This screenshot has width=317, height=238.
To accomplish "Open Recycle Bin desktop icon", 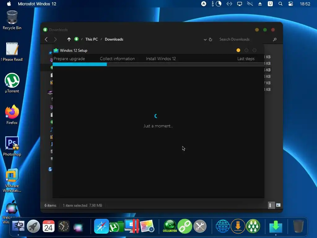I will click(x=12, y=20).
